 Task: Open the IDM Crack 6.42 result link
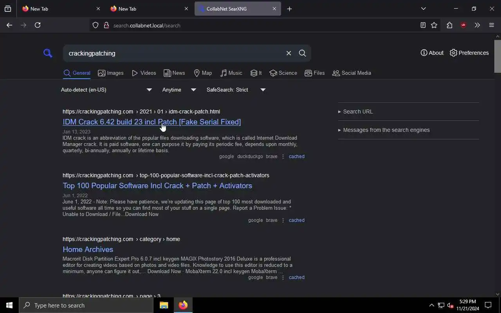coord(151,122)
